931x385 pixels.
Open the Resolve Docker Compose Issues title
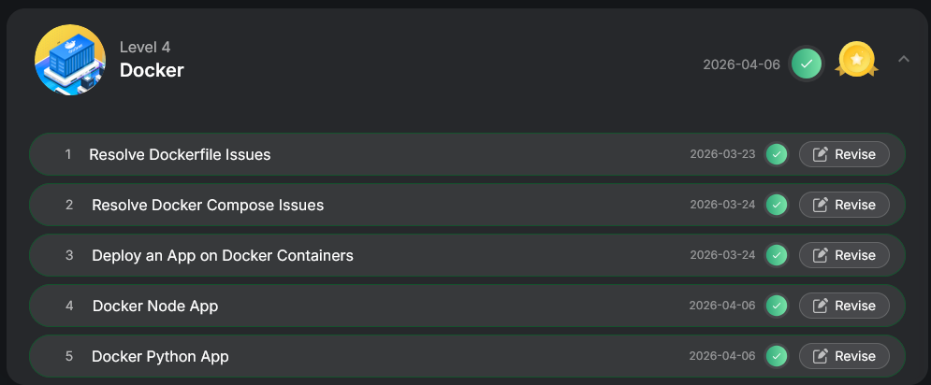(x=208, y=205)
